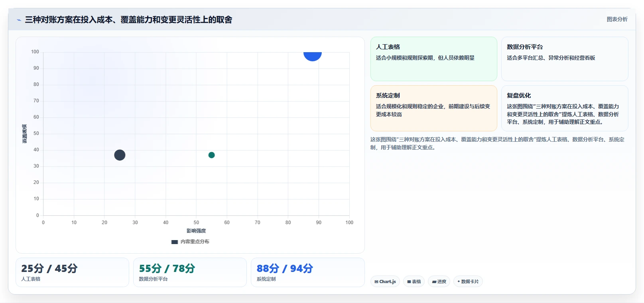Click the 进度 tag icon
Viewport: 644px width, 303px height.
click(x=434, y=281)
